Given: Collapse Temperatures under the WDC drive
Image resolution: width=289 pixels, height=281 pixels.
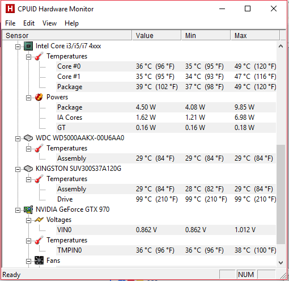Looking at the screenshot, I should (x=28, y=149).
